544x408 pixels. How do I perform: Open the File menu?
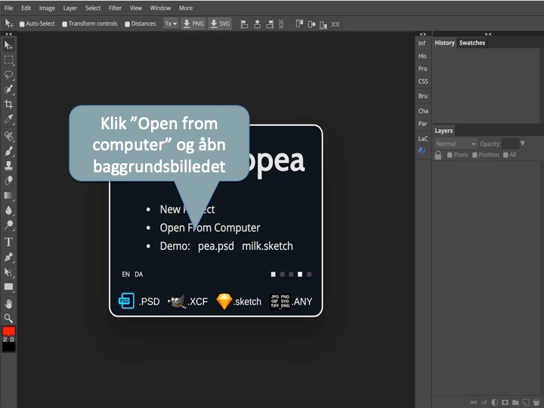[8, 8]
